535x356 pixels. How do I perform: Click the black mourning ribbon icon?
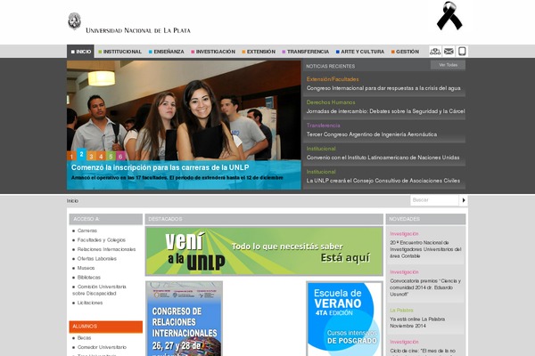click(449, 16)
